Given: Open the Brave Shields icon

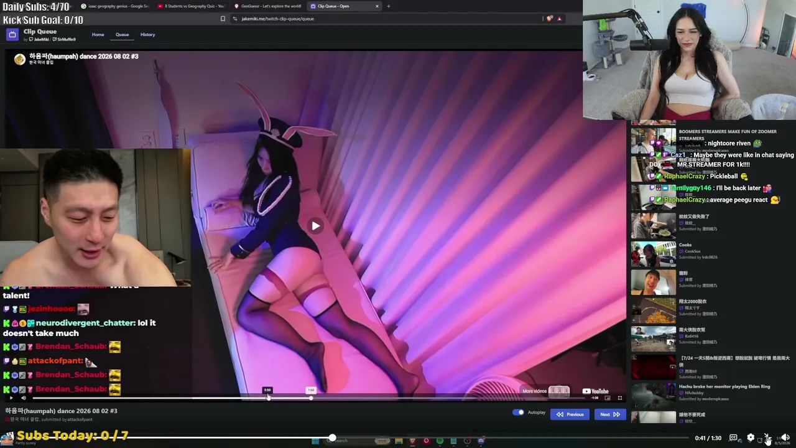Looking at the screenshot, I should click(x=549, y=19).
